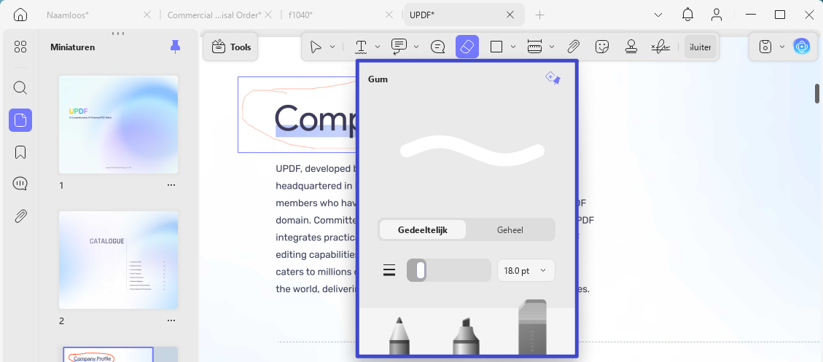This screenshot has width=823, height=362.
Task: Select page 2 CATALOGUE thumbnail
Action: (118, 260)
